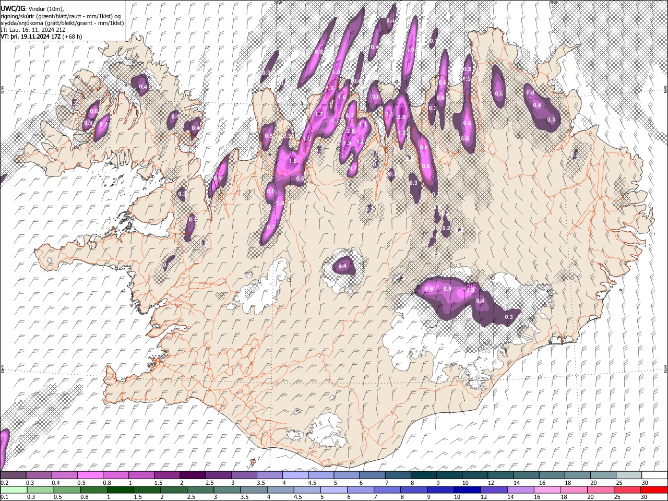Select the 'IT: Lau. 16. 11. 2024 21Z' line
This screenshot has height=501, width=668.
point(33,30)
